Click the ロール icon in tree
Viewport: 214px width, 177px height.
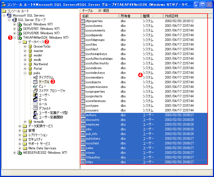(x=35, y=100)
